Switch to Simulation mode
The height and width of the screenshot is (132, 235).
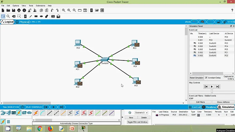click(226, 107)
